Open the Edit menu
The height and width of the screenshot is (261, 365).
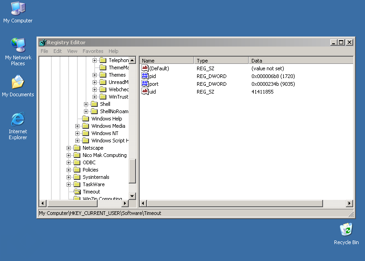pos(57,51)
